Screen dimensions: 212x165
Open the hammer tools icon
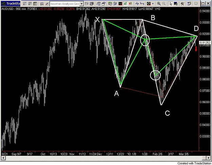[x=182, y=4]
